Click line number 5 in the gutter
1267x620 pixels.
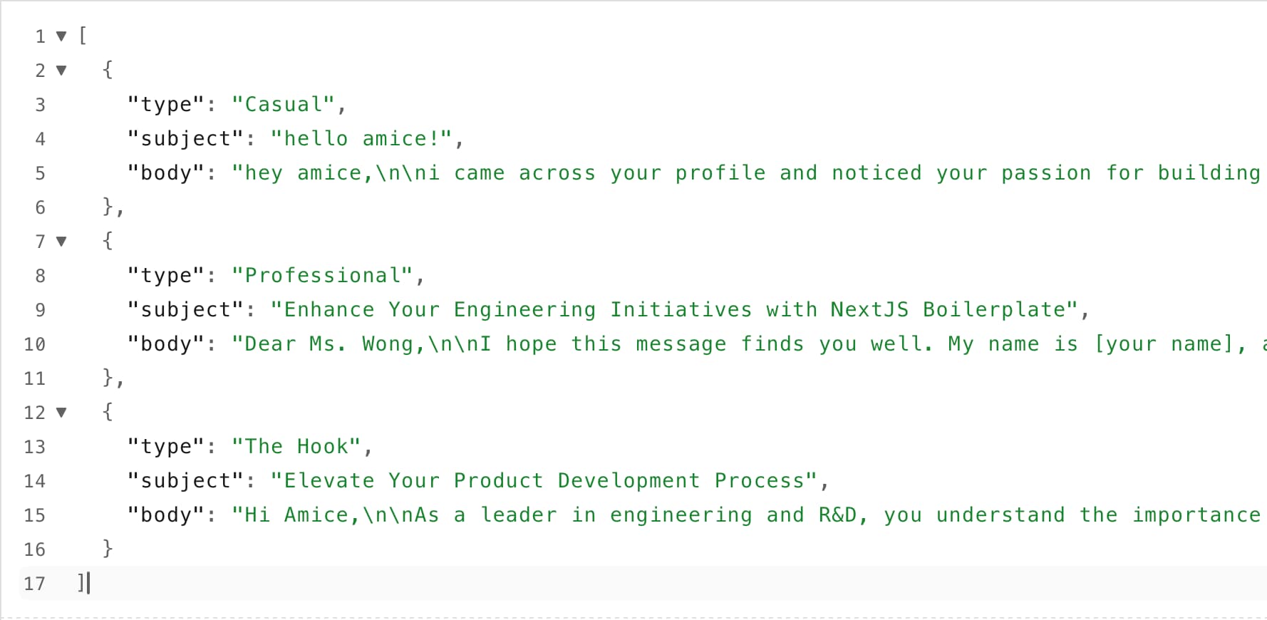click(x=40, y=173)
